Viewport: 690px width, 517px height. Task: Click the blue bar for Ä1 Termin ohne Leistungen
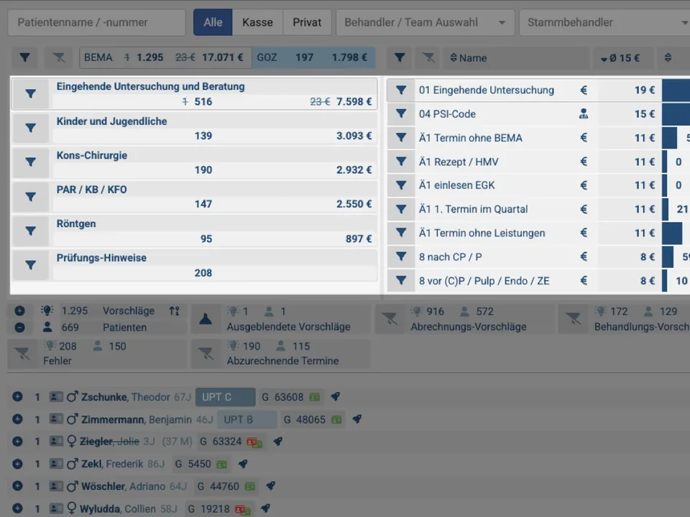click(672, 233)
